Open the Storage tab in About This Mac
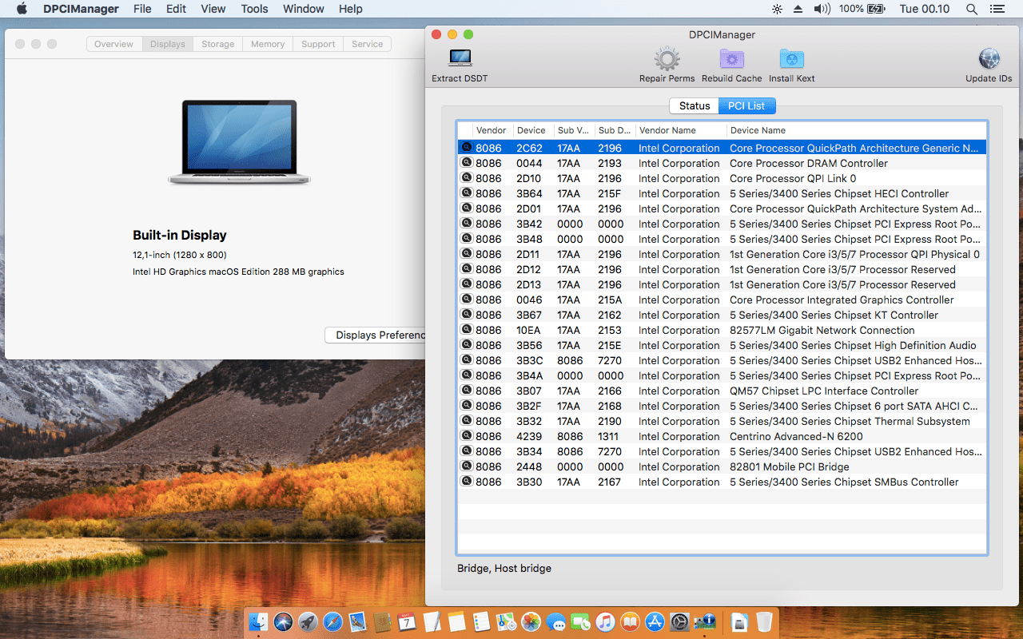Image resolution: width=1023 pixels, height=639 pixels. tap(218, 44)
